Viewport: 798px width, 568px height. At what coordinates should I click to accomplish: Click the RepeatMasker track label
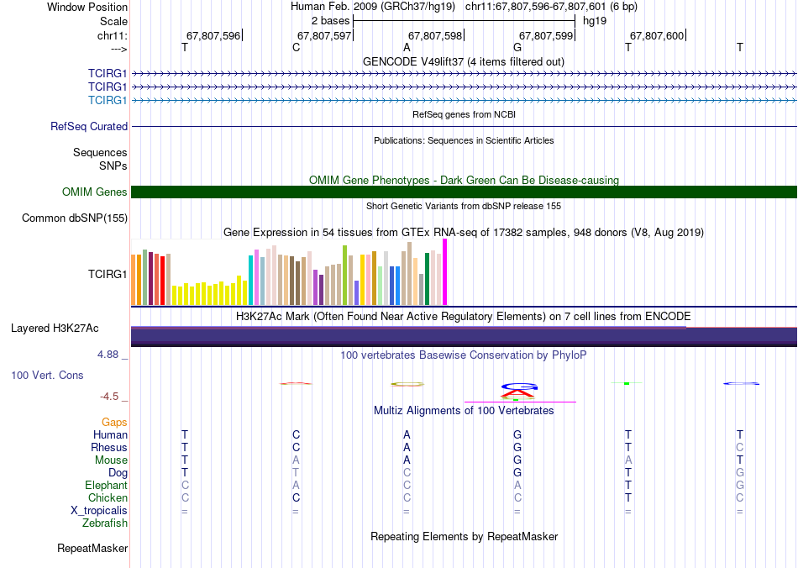pyautogui.click(x=92, y=548)
